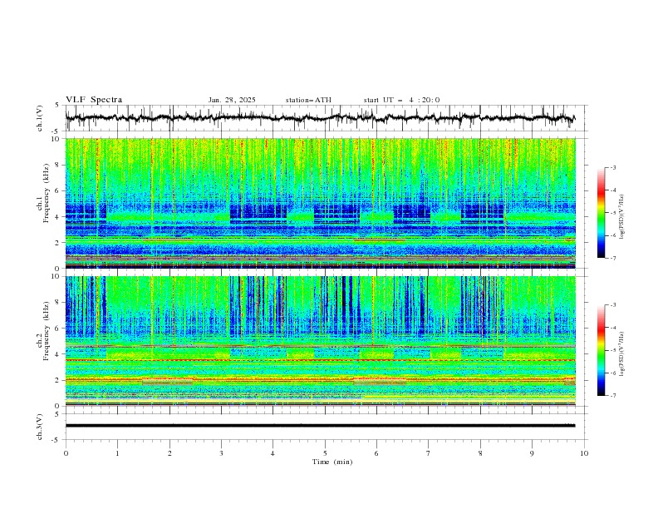Click the ch.2 'Frequency (kHz)' axis label

[47, 331]
